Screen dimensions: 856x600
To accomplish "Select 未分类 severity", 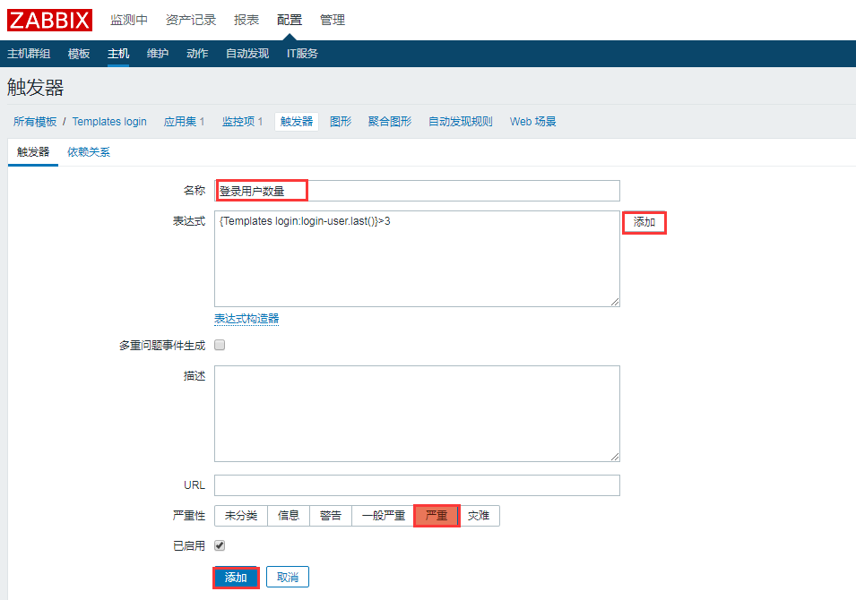I will tap(241, 516).
